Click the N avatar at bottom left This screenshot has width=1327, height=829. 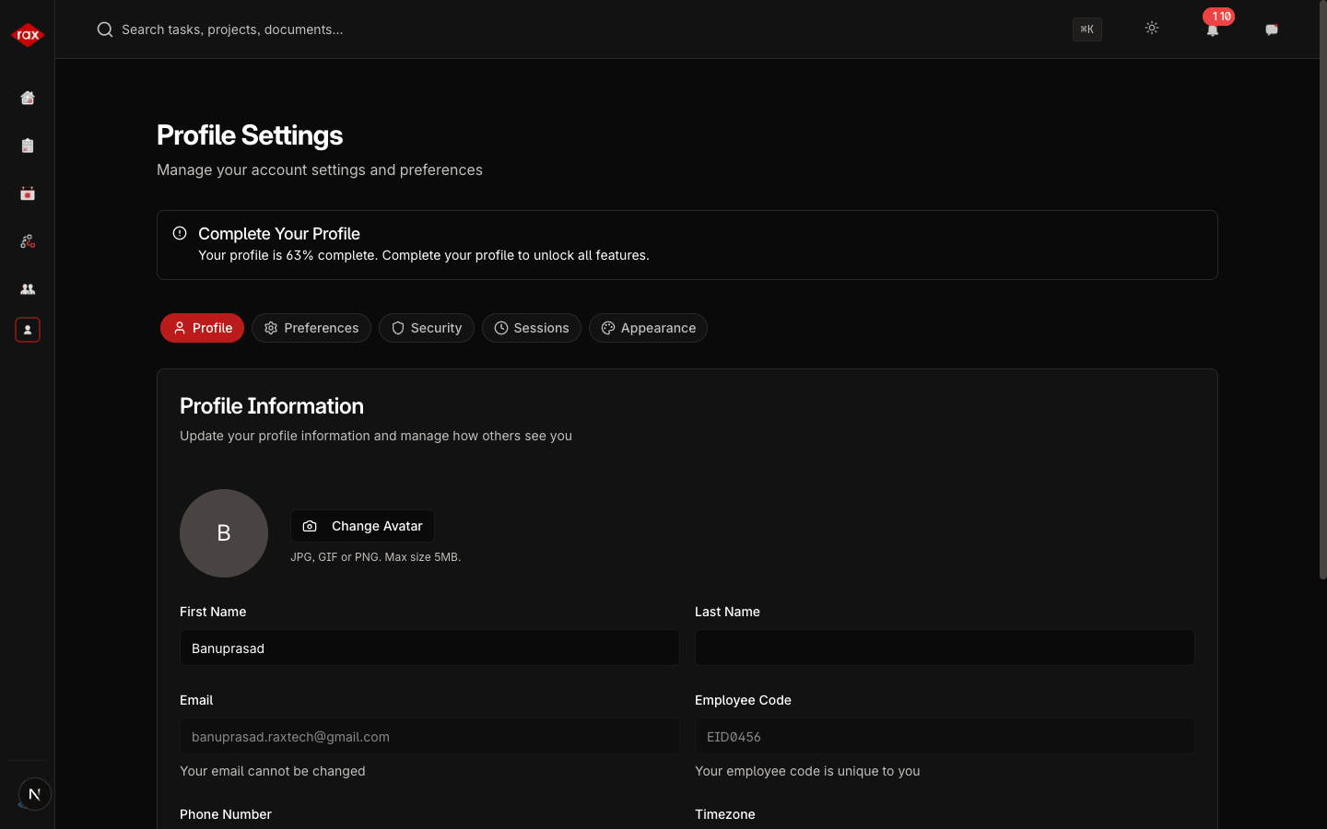click(x=34, y=793)
